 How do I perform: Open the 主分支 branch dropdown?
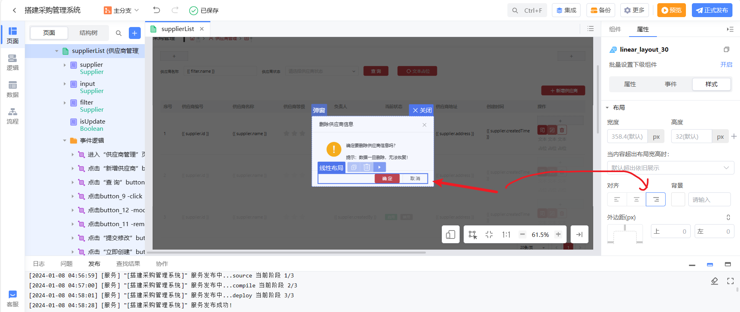[122, 10]
